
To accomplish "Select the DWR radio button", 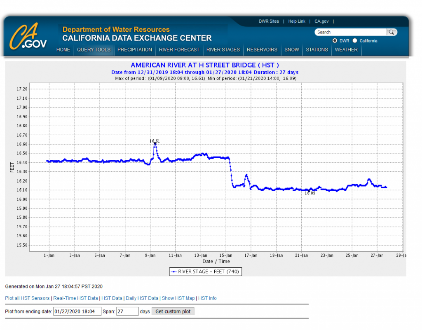I will tap(335, 41).
